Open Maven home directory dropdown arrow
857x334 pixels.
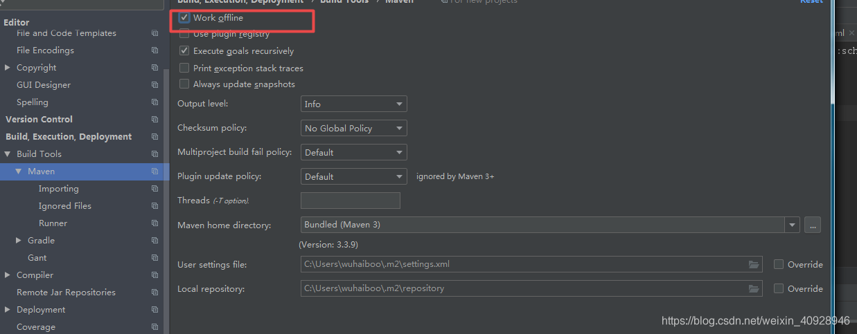click(792, 225)
